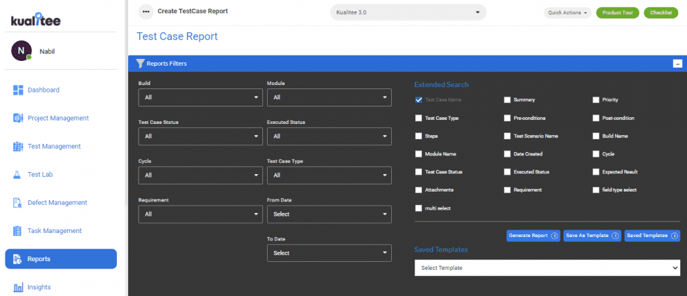Open the From Date selector field
This screenshot has height=296, width=687.
click(329, 214)
